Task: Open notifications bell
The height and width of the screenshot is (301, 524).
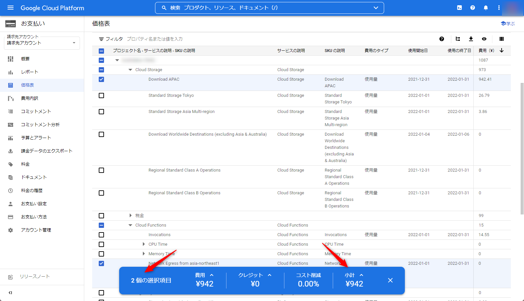Action: point(486,8)
